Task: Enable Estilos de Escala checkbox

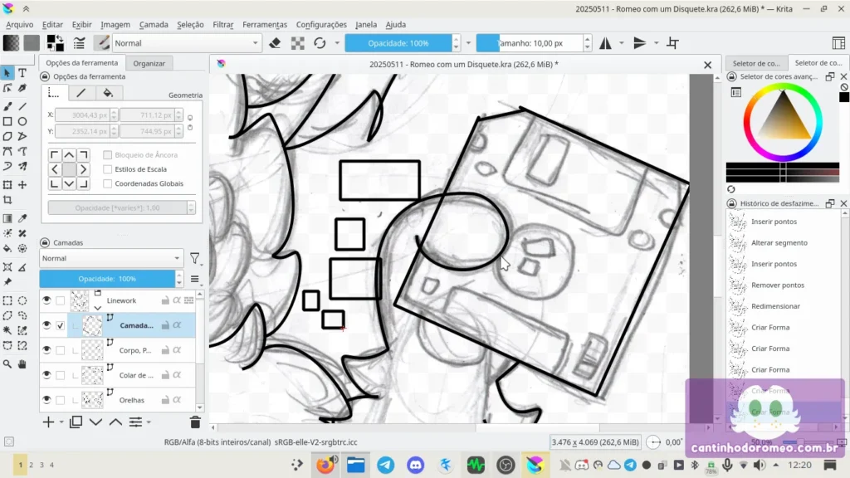Action: click(107, 169)
